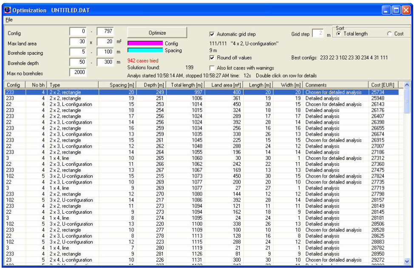Click the Borehole depth minimum field
414x268 pixels.
pos(78,62)
